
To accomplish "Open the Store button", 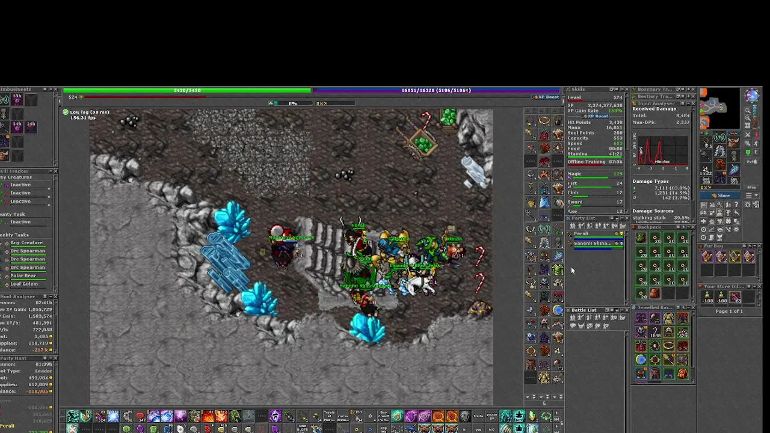I will [720, 195].
